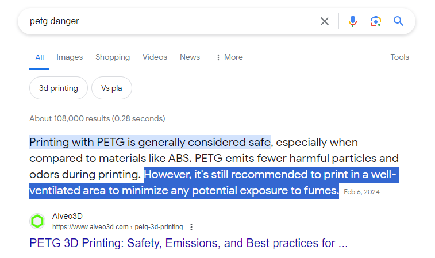Expand the More search categories menu
435x258 pixels.
[229, 57]
